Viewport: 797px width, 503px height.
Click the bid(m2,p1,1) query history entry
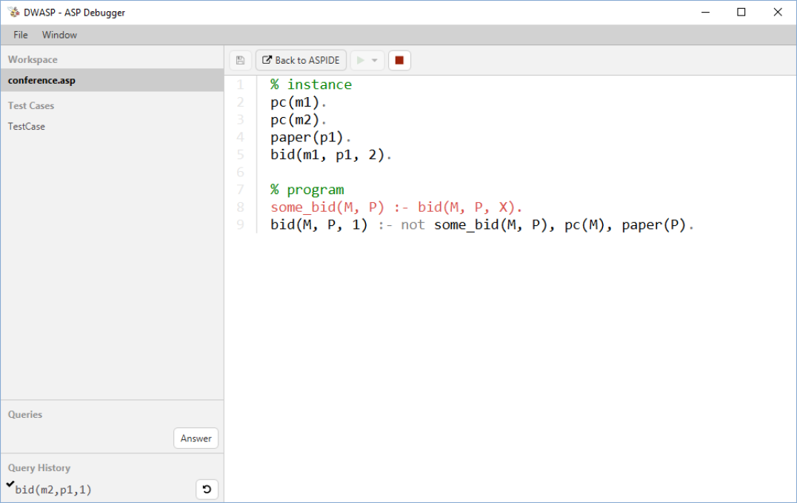click(53, 490)
